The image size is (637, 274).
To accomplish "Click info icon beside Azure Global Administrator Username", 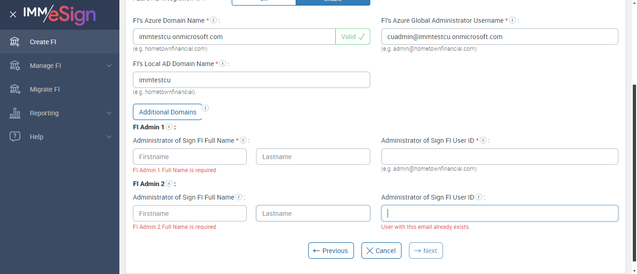I will click(x=512, y=20).
